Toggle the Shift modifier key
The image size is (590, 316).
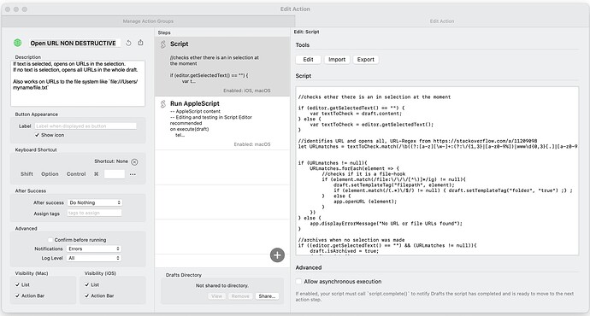tap(27, 174)
